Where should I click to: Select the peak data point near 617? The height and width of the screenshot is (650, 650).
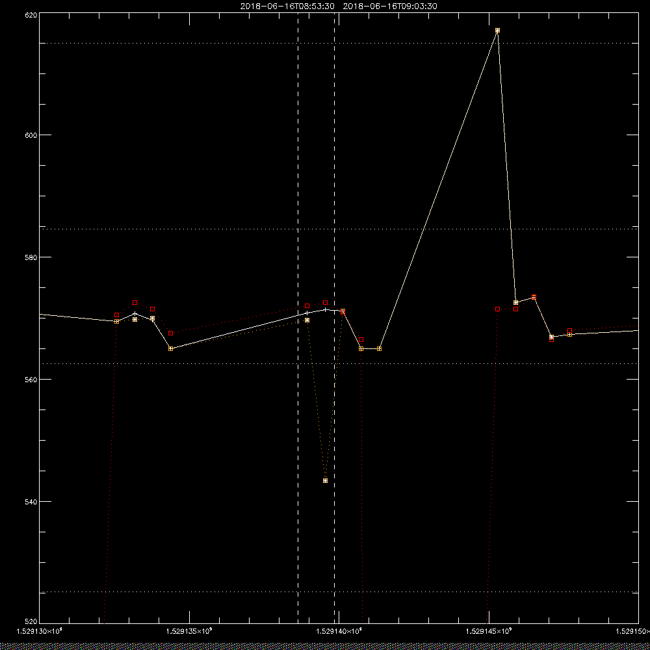[x=497, y=31]
